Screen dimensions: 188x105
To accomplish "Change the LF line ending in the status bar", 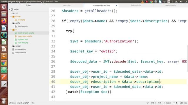I will click(x=148, y=103).
